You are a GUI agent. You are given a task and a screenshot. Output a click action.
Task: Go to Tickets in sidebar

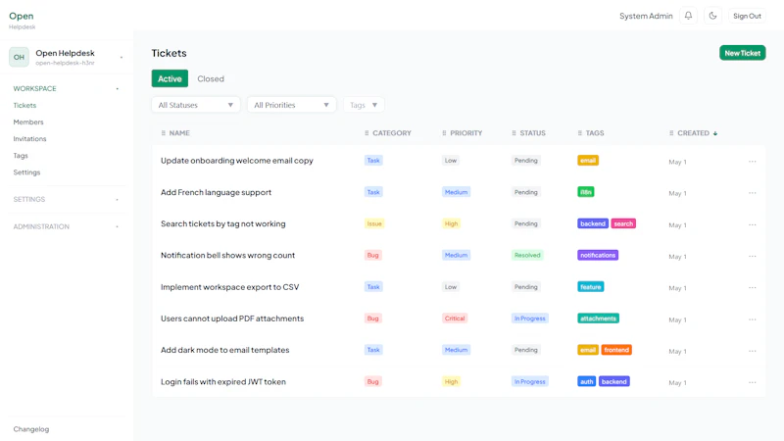coord(25,106)
